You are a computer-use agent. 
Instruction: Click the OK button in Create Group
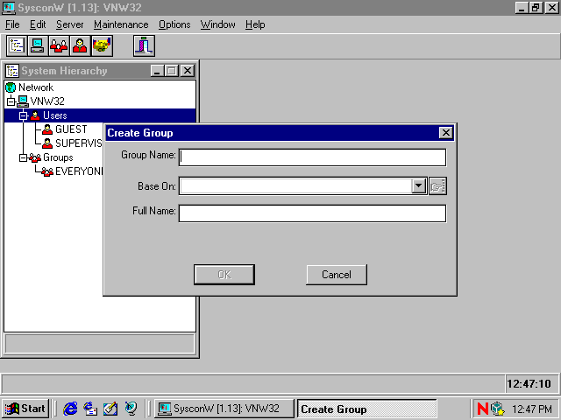coord(224,275)
